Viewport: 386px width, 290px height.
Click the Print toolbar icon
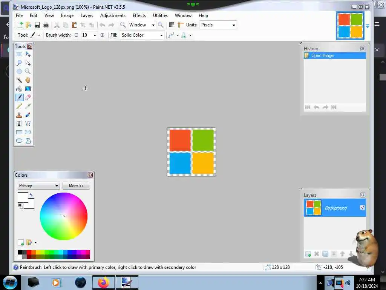point(46,25)
